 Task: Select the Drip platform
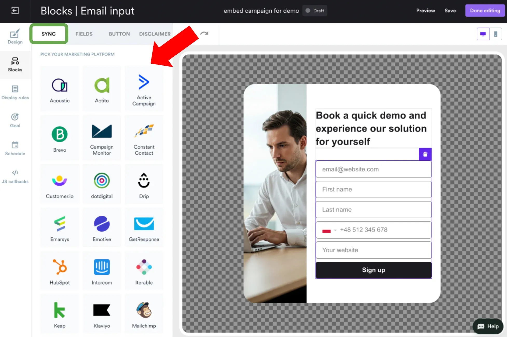click(144, 184)
